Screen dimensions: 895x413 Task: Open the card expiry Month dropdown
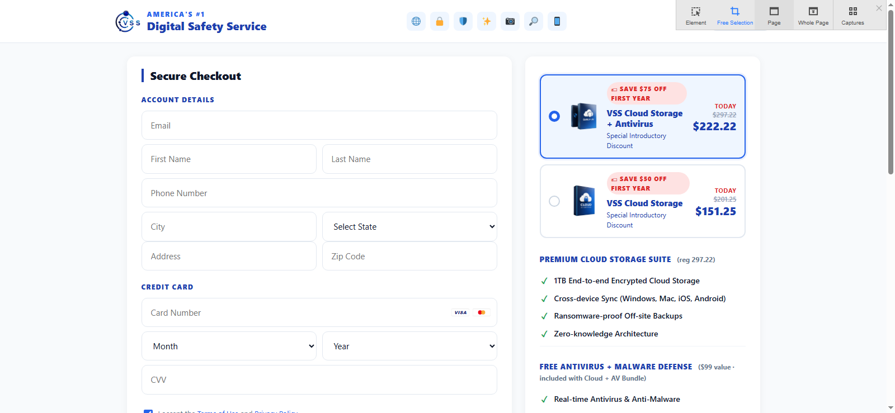click(229, 346)
